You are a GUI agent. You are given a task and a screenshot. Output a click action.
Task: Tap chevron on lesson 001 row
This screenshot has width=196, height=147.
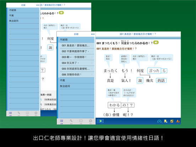pyautogui.click(x=92, y=45)
